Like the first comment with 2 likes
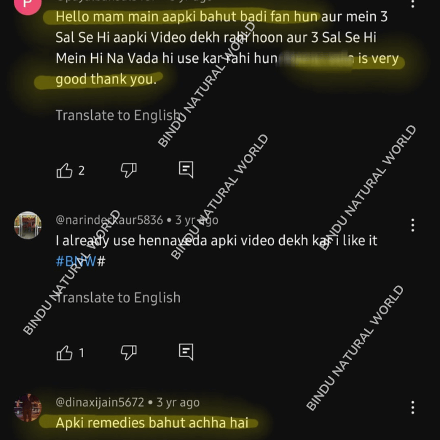 click(64, 170)
